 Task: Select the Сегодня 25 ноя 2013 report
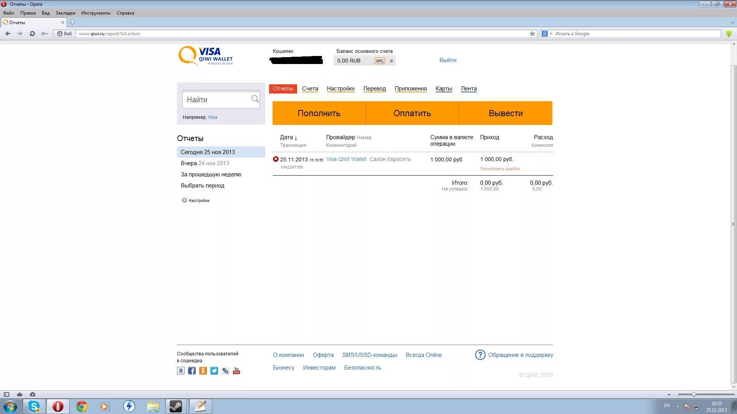pyautogui.click(x=221, y=152)
